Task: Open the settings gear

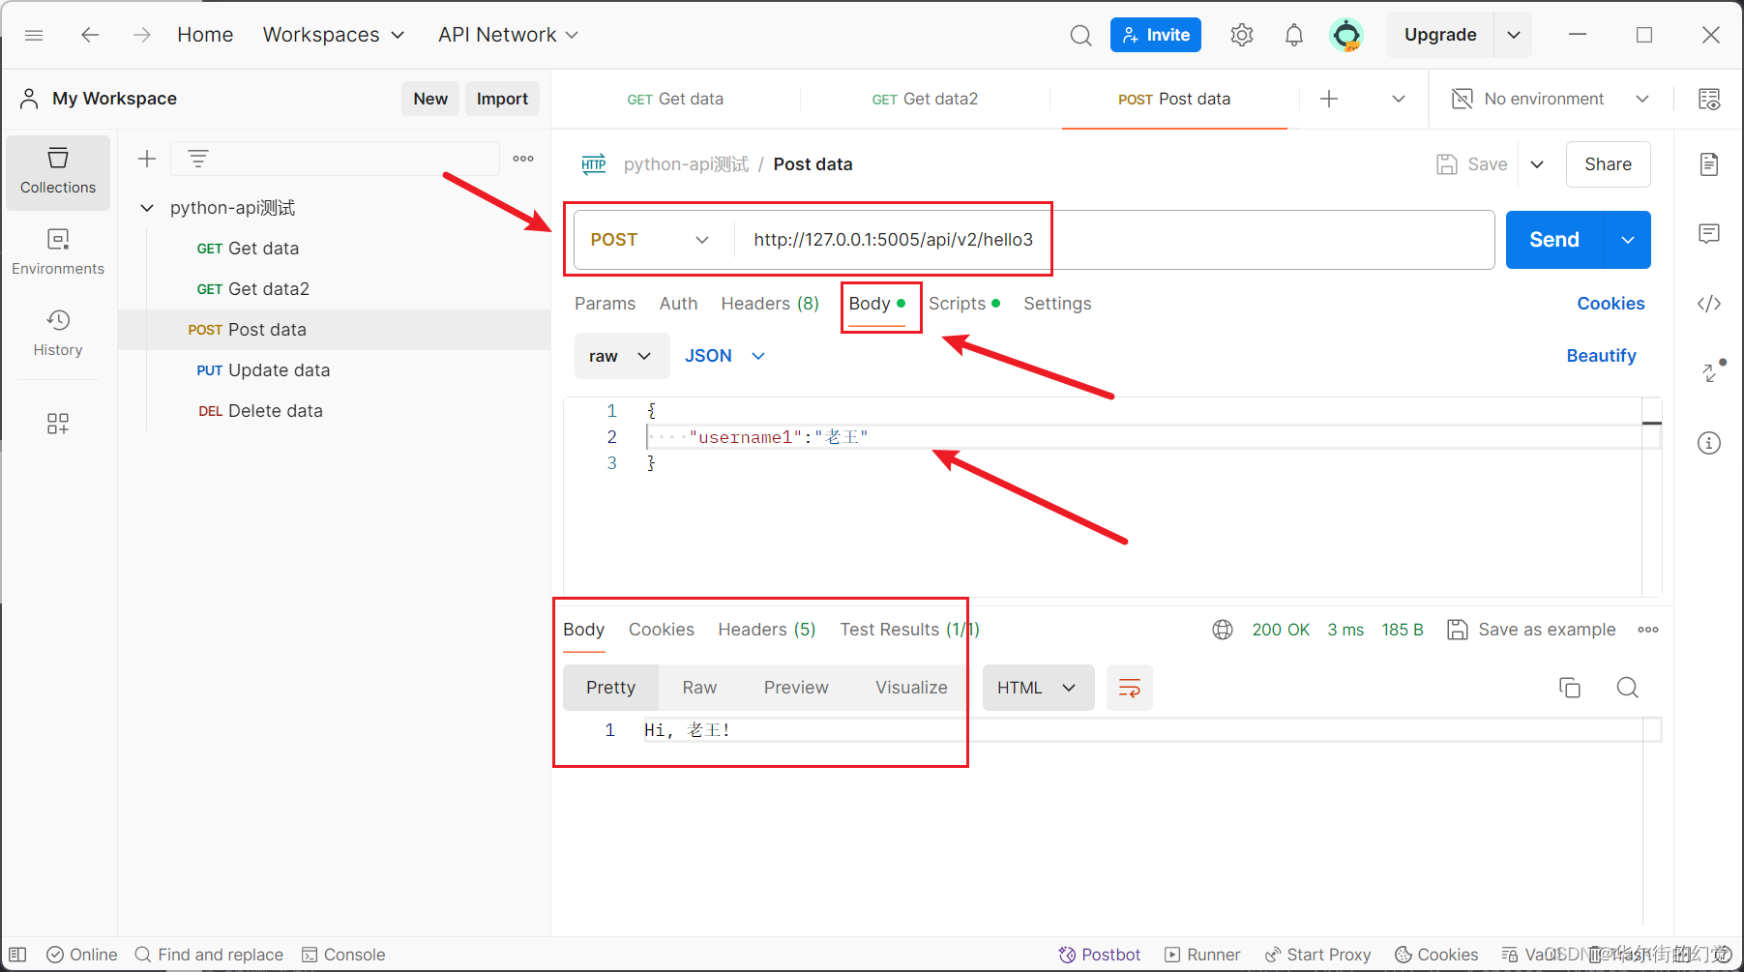Action: [1242, 35]
